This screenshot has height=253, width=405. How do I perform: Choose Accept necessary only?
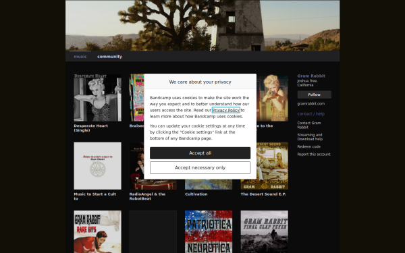200,168
